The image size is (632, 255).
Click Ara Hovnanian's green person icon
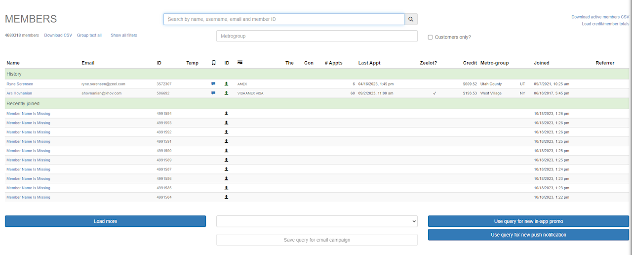(227, 93)
